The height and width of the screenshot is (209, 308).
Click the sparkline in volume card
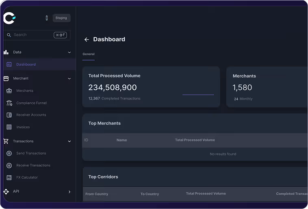pyautogui.click(x=198, y=95)
